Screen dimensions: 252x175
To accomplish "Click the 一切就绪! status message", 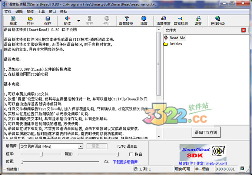I will pos(11,169).
